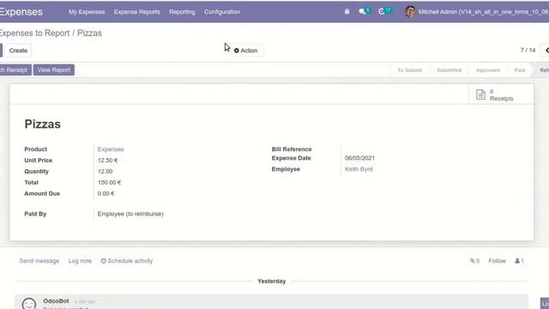Go to Expenses to Report breadcrumb

[x=34, y=33]
